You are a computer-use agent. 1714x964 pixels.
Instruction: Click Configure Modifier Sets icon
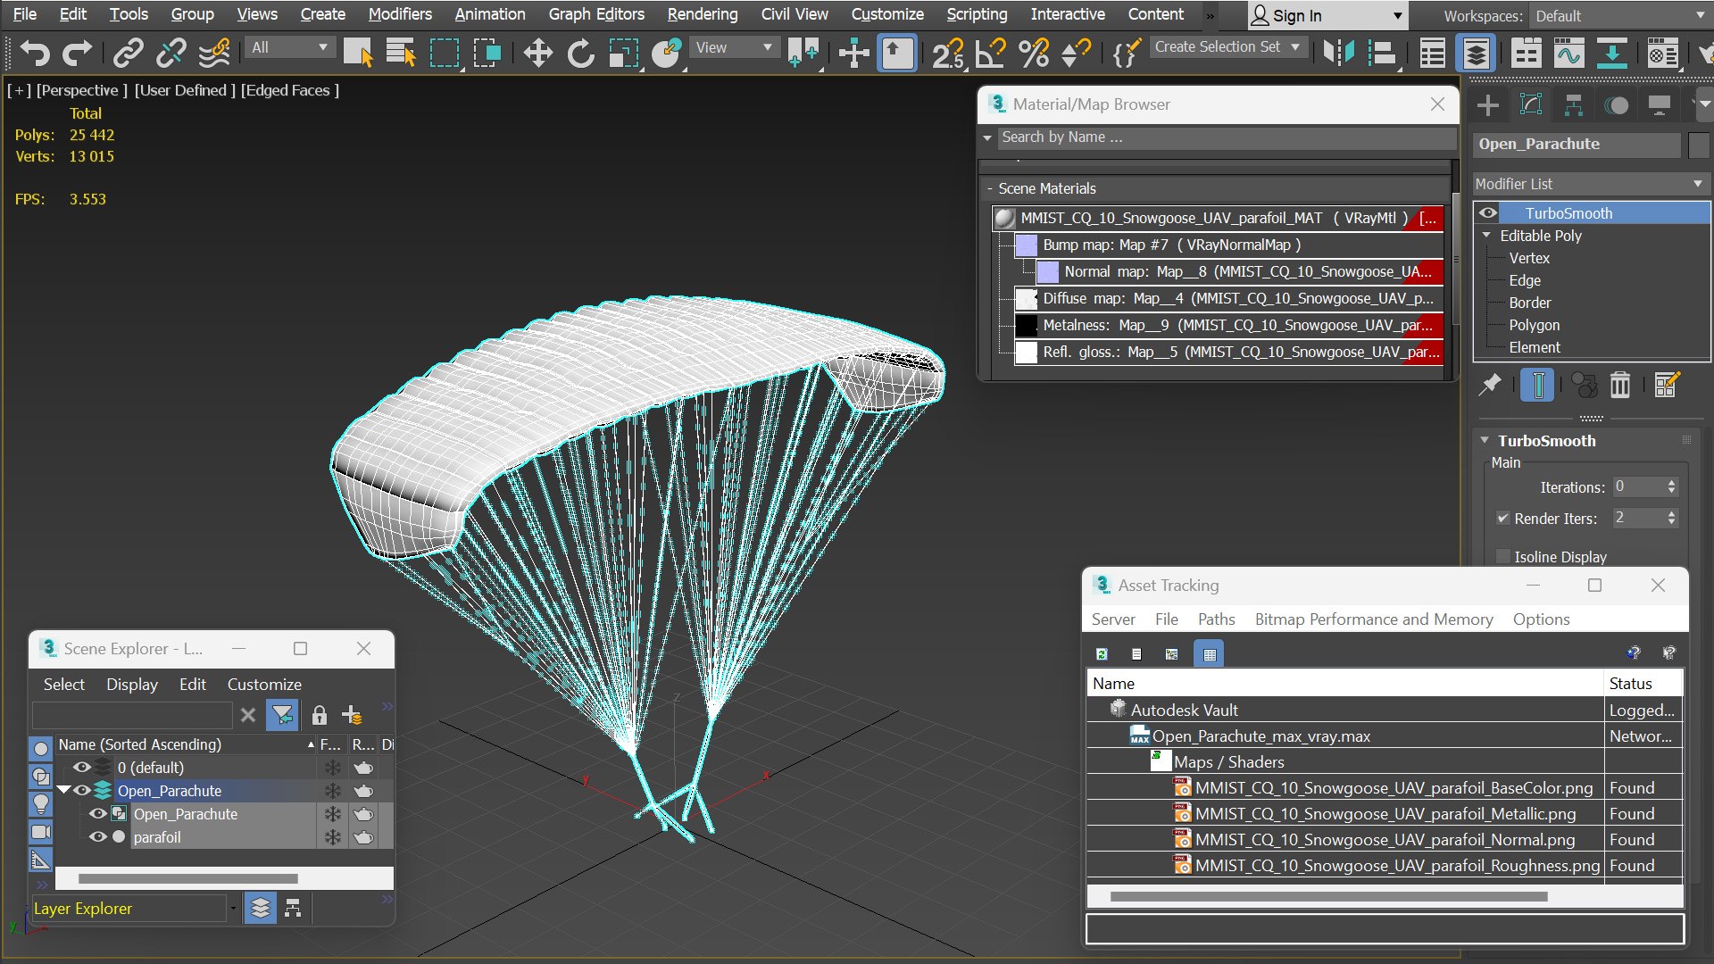click(1667, 385)
